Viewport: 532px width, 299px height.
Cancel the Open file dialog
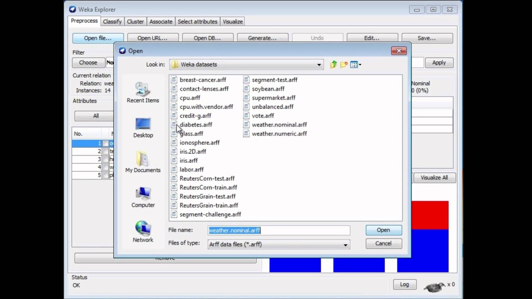coord(384,243)
